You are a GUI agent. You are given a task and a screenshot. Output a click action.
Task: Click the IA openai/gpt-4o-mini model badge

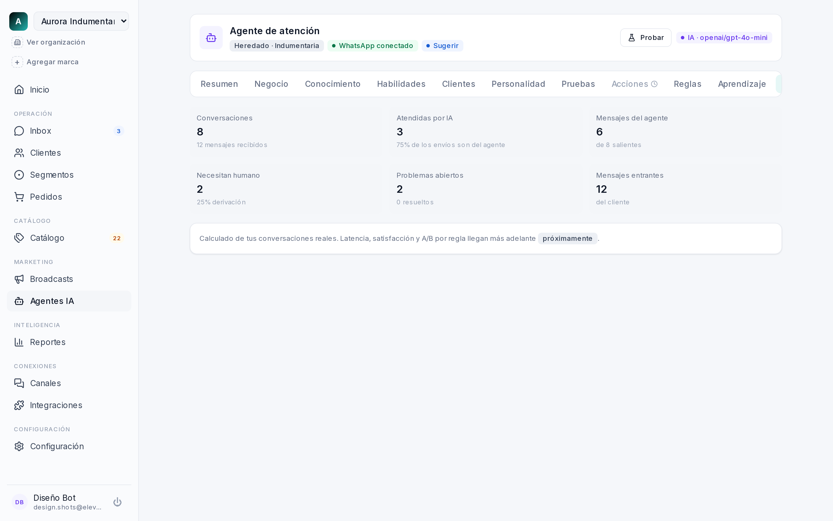[x=724, y=38]
